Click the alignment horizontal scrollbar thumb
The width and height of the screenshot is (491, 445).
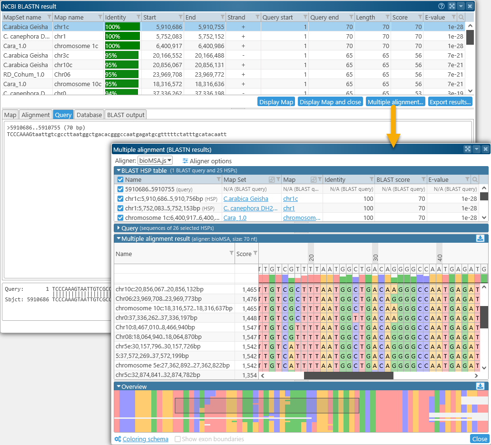(348, 376)
